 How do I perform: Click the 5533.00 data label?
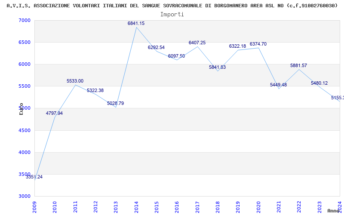pyautogui.click(x=75, y=81)
